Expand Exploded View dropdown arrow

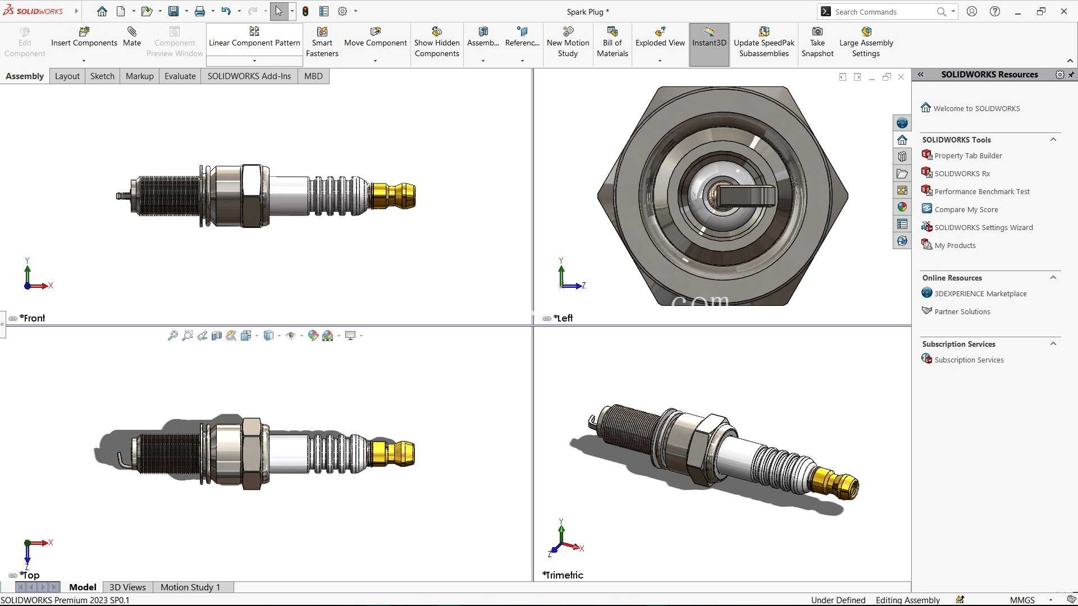pos(660,61)
